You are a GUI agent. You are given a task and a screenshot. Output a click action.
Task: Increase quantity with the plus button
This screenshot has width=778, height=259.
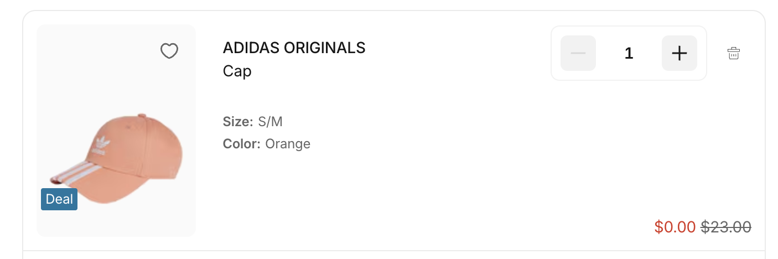[679, 53]
